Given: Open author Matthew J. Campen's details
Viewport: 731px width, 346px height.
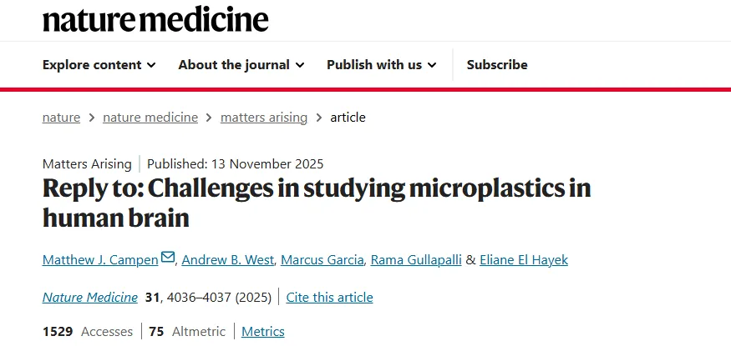Looking at the screenshot, I should pos(100,260).
